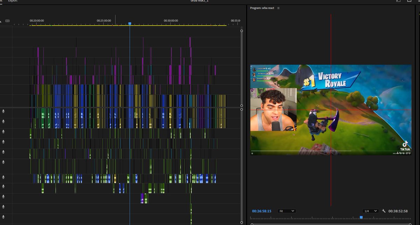Click the voice-over mic on lowest audio track
Screen dimensions: 420x225
3,217
